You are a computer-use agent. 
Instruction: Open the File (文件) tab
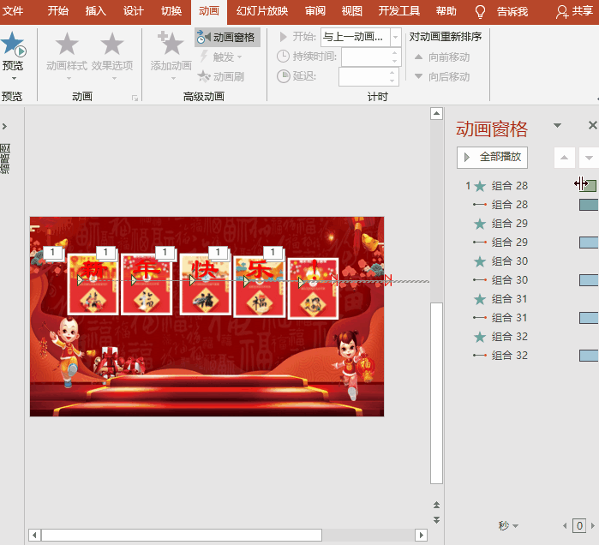[13, 11]
